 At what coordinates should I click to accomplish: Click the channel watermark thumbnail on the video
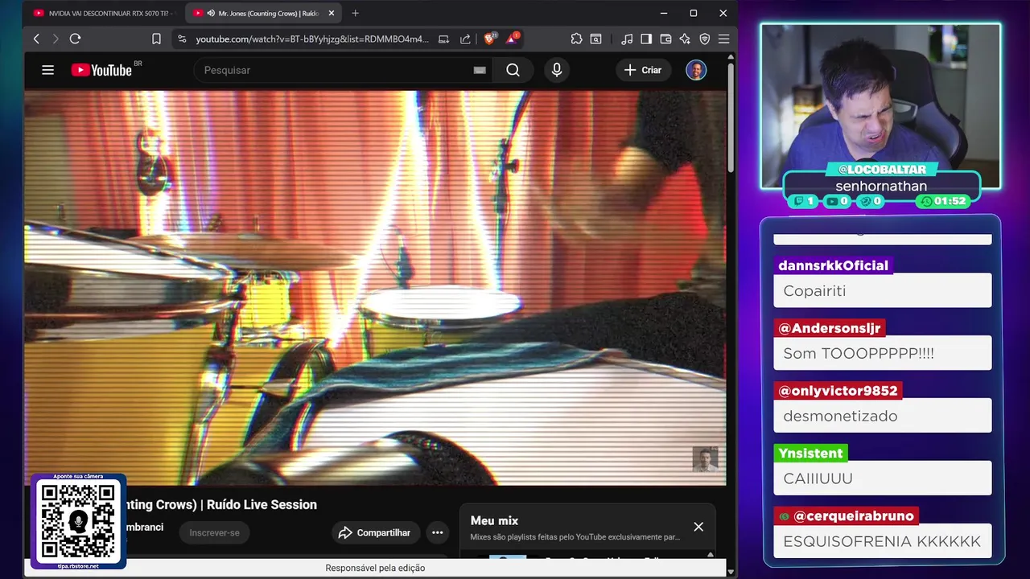pyautogui.click(x=705, y=460)
